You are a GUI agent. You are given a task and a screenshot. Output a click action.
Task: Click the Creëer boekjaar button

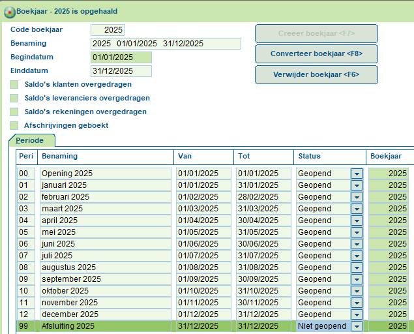pos(316,33)
